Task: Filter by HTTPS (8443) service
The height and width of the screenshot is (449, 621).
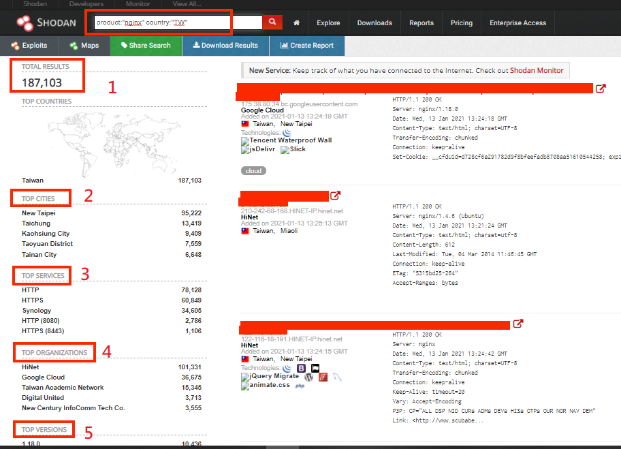Action: pyautogui.click(x=43, y=331)
